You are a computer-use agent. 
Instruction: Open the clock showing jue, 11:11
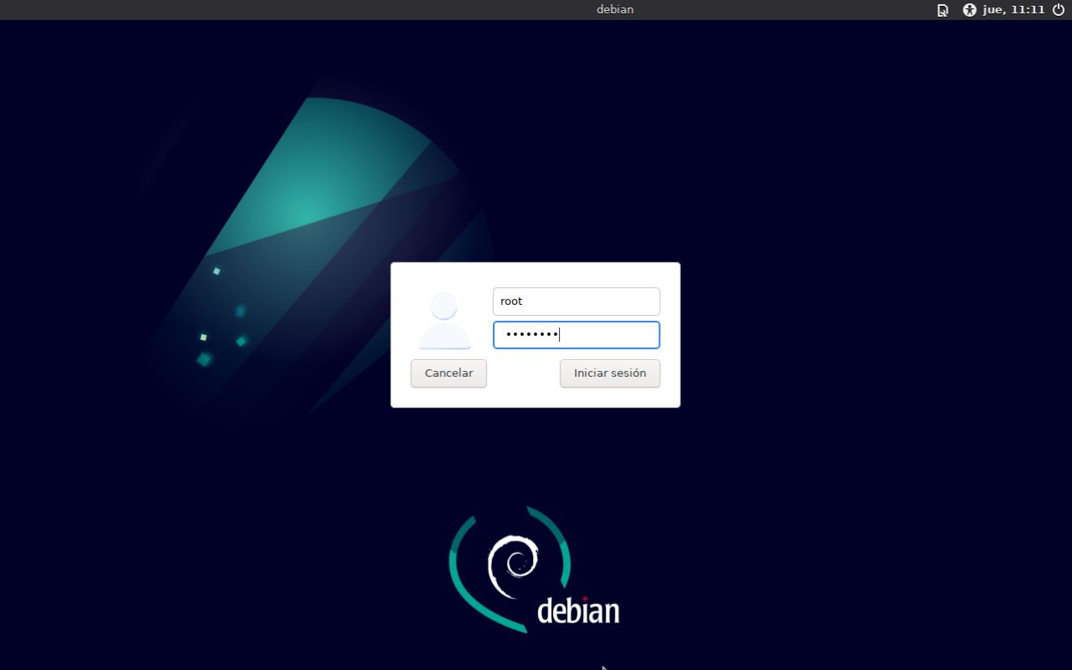1014,10
